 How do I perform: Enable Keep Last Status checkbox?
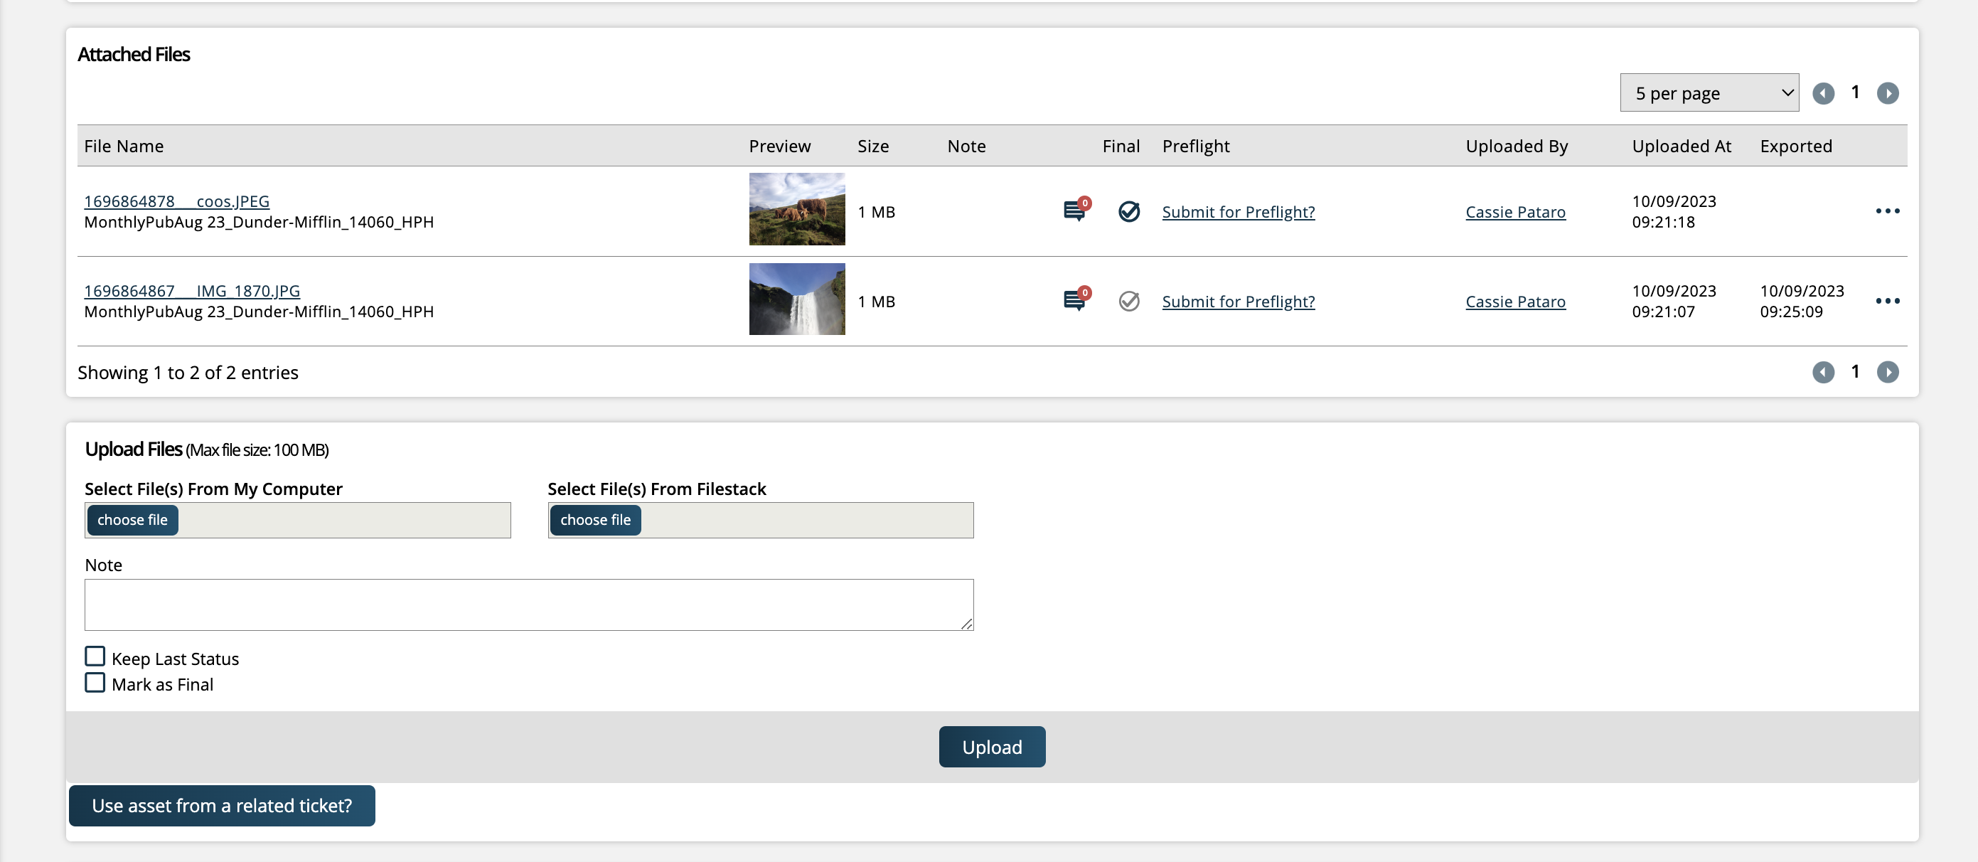point(95,656)
